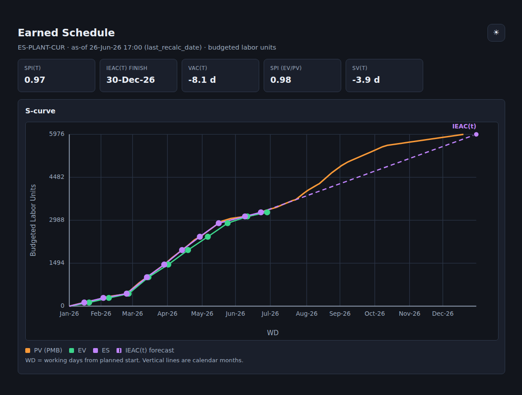
Task: Click the Aug-26 x-axis label
Action: pyautogui.click(x=307, y=314)
